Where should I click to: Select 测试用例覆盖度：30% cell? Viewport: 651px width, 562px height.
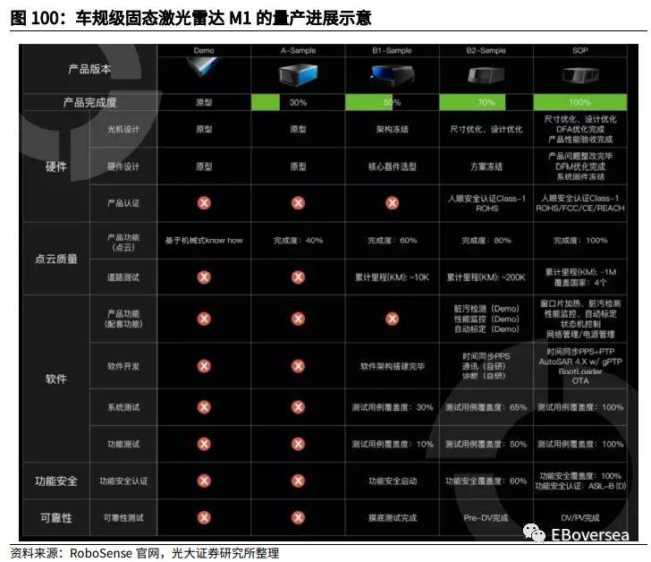pos(393,407)
